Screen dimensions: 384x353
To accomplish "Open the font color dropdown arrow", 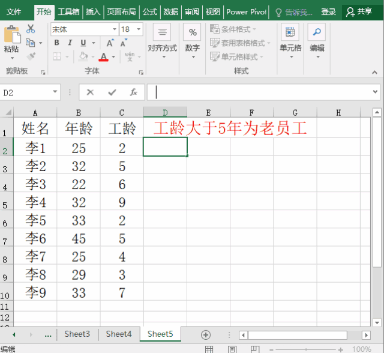I will (113, 57).
